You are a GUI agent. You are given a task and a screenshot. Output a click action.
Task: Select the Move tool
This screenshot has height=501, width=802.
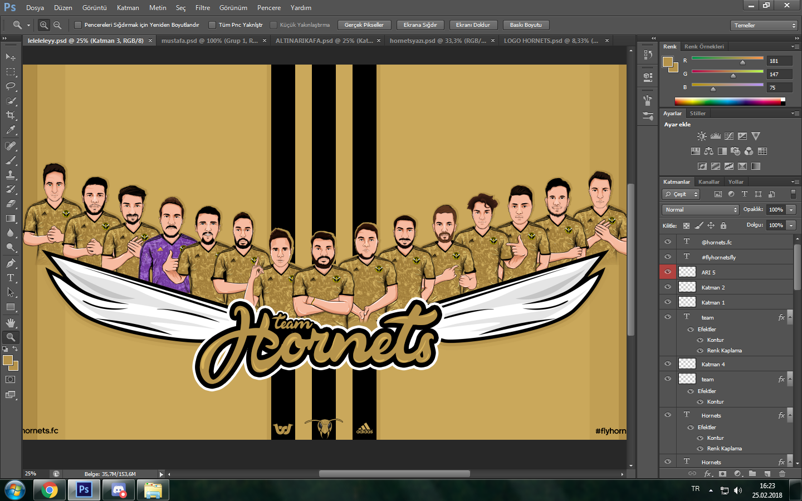pyautogui.click(x=11, y=57)
